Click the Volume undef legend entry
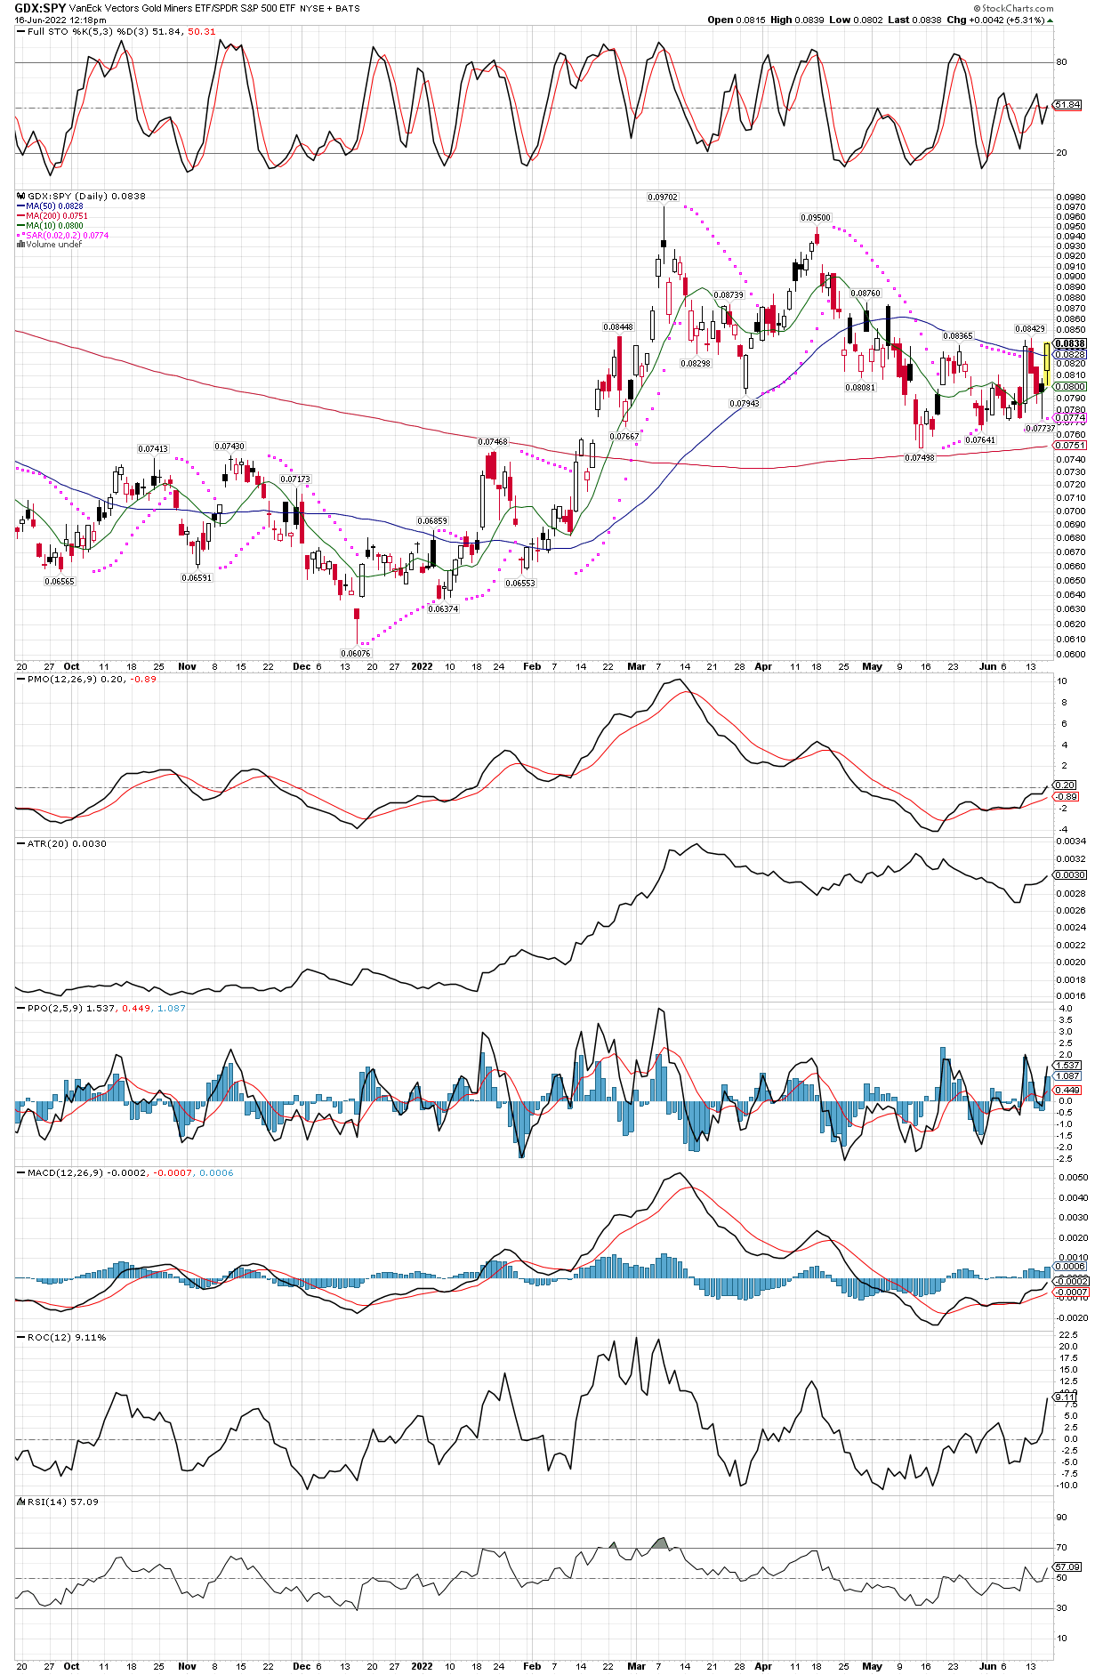 click(53, 245)
